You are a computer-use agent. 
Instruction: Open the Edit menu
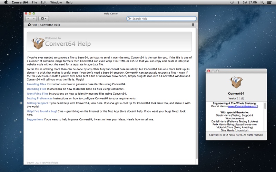pos(44,2)
